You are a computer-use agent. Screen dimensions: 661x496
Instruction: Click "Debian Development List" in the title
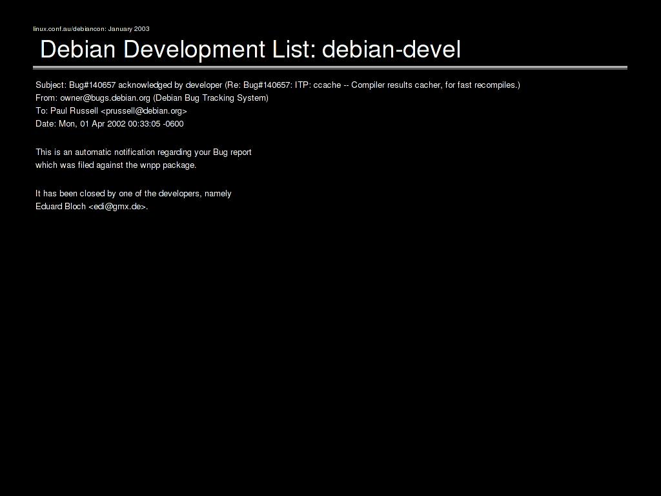(178, 49)
